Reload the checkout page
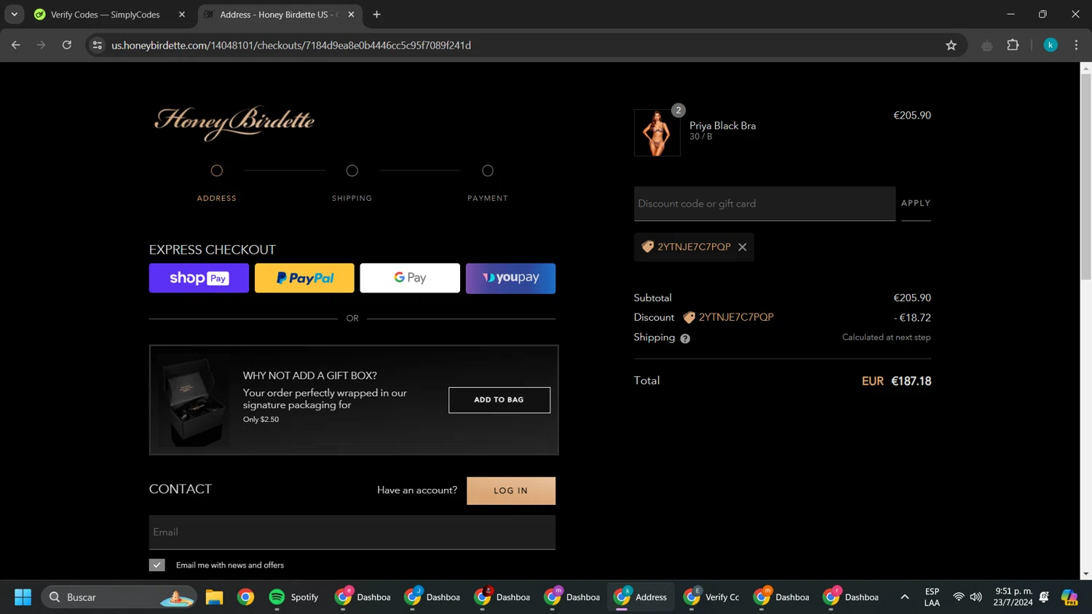1092x614 pixels. coord(67,45)
